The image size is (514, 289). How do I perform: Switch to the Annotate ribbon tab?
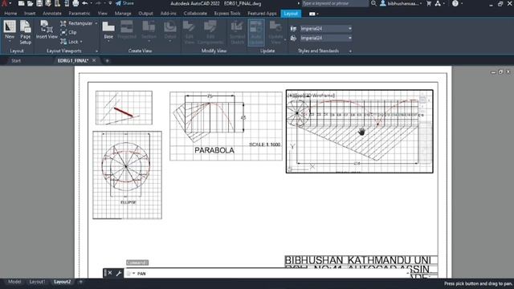click(51, 14)
